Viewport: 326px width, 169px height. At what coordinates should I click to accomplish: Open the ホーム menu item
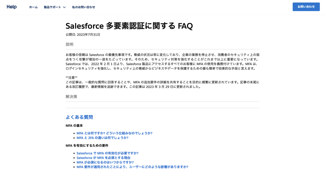(33, 7)
